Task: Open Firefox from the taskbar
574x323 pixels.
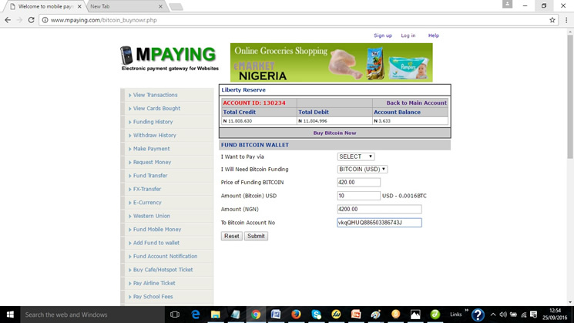Action: point(296,315)
